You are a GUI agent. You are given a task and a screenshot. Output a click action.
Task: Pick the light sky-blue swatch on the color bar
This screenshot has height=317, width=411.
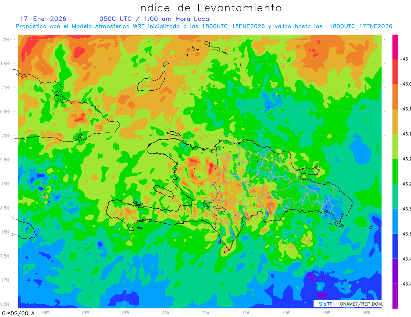pyautogui.click(x=395, y=221)
